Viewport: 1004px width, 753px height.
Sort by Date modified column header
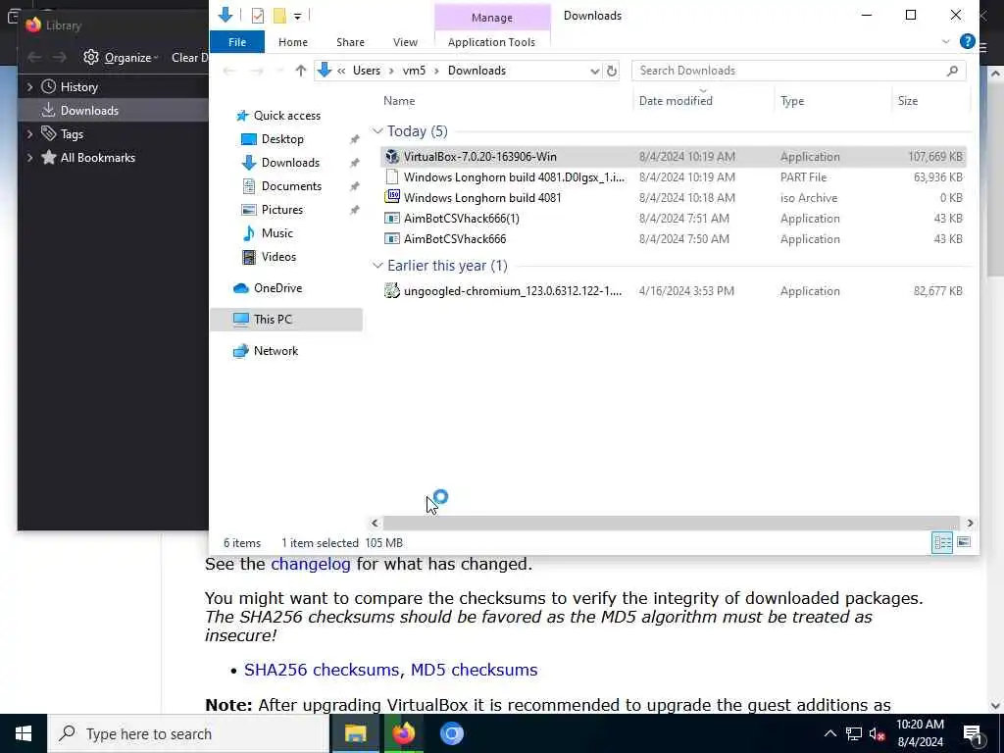coord(676,101)
